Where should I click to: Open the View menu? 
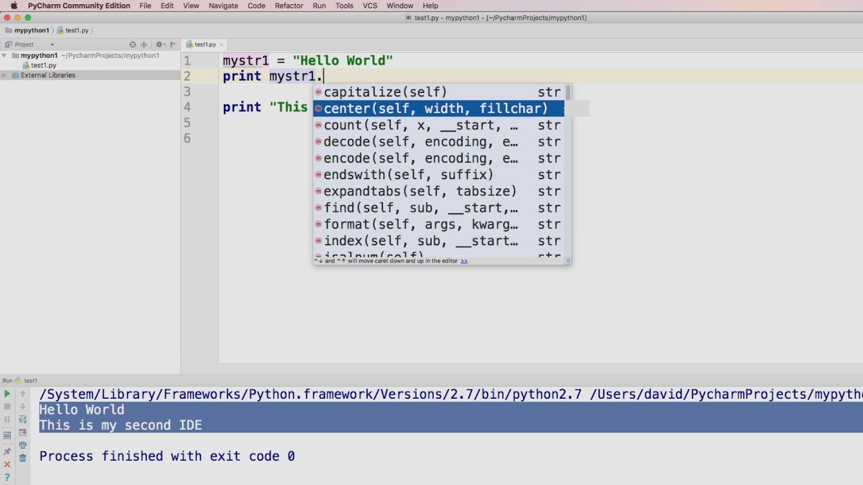coord(191,5)
